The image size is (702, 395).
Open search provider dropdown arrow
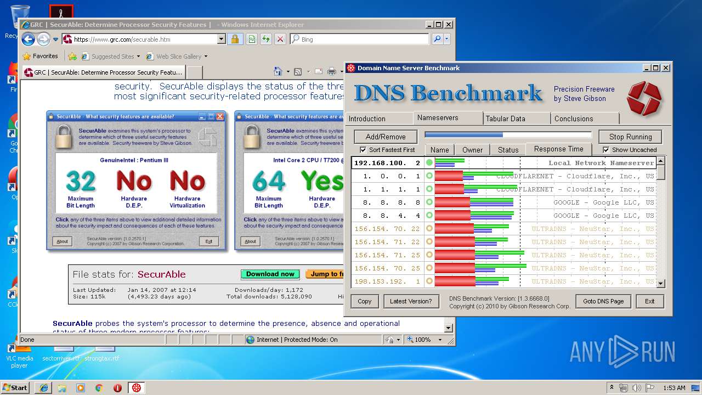[447, 39]
